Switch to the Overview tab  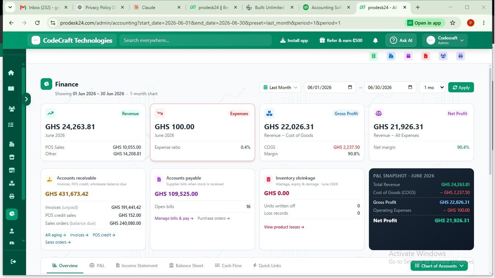65,266
